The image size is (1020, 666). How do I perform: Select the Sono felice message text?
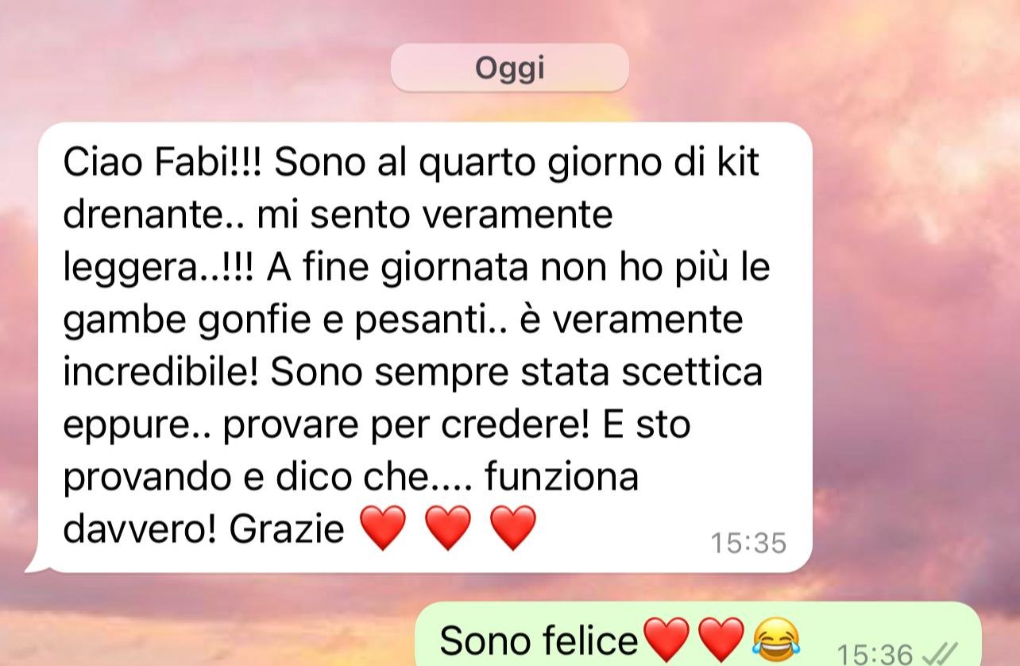coord(539,641)
